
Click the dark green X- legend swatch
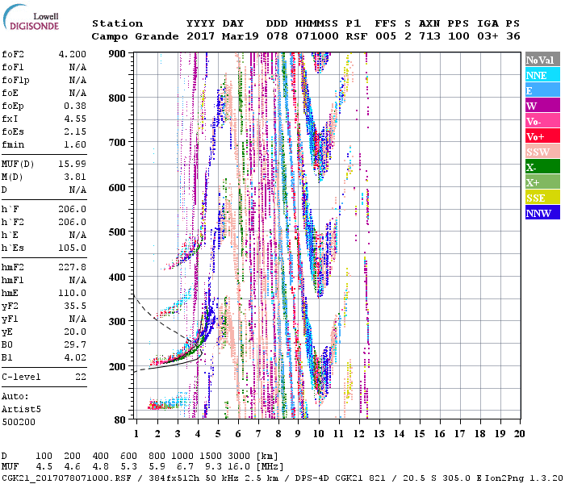pos(542,167)
